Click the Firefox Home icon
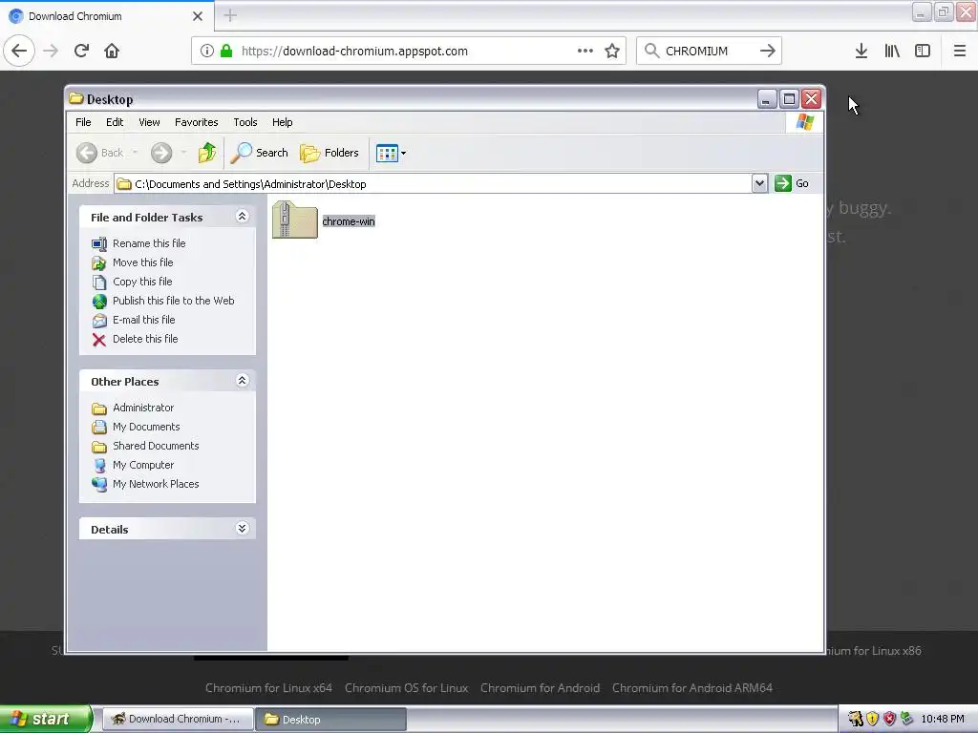 click(112, 51)
